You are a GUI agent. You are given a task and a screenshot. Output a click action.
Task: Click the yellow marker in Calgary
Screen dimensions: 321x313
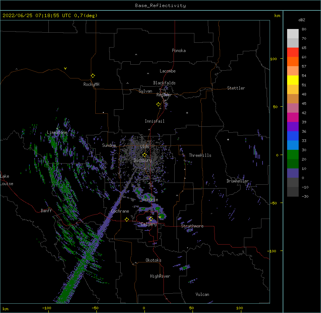(x=151, y=219)
